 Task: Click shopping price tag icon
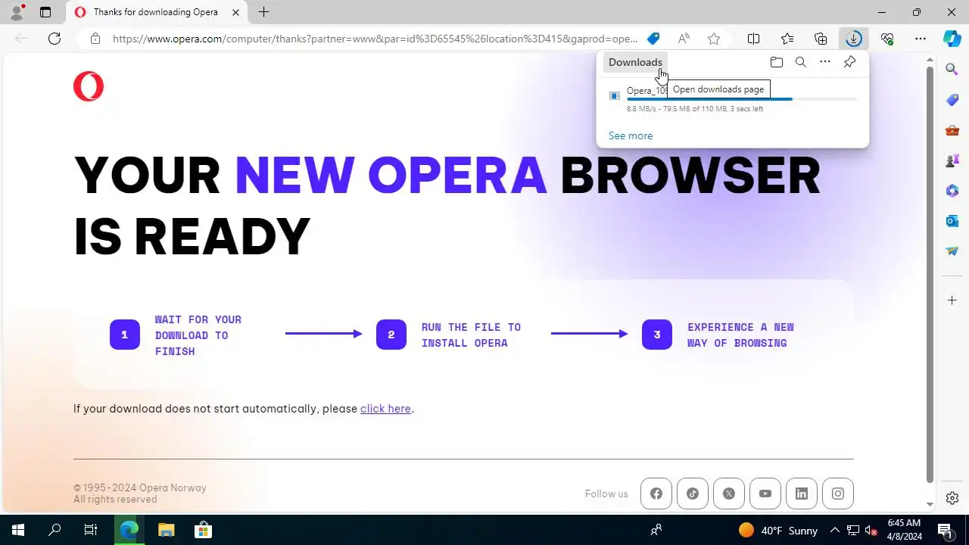[653, 39]
